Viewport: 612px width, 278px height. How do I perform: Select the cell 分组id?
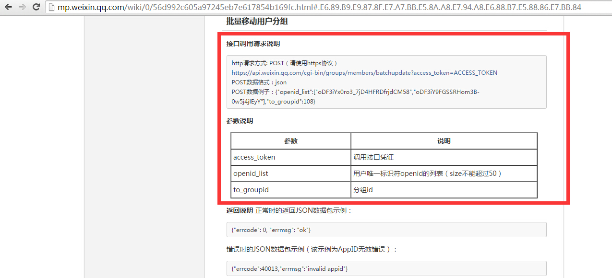444,190
